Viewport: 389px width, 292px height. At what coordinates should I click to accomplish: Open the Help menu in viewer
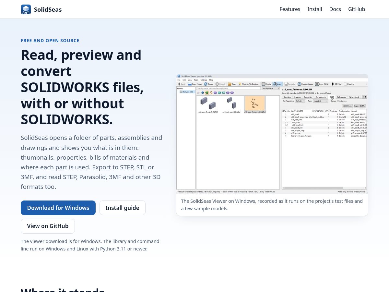pos(211,80)
